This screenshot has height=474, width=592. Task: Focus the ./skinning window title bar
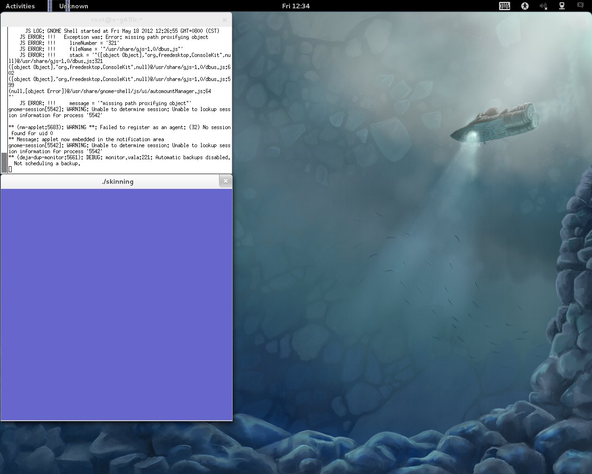[117, 181]
